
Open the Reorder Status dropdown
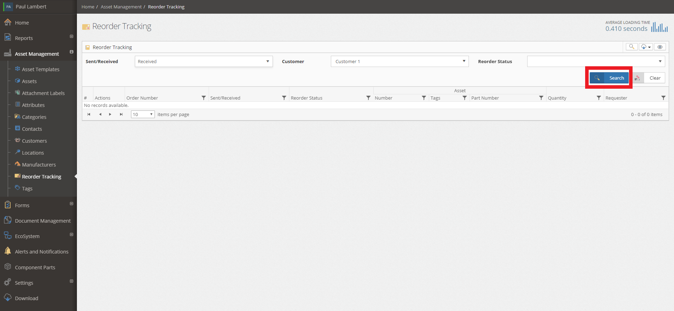[596, 61]
